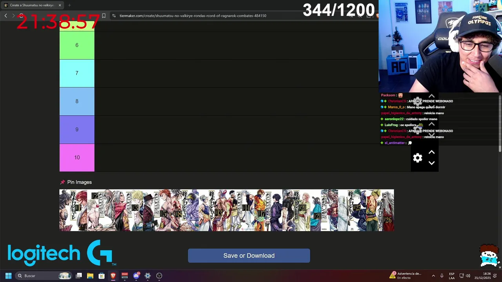Go back with browser back arrow

pos(5,16)
